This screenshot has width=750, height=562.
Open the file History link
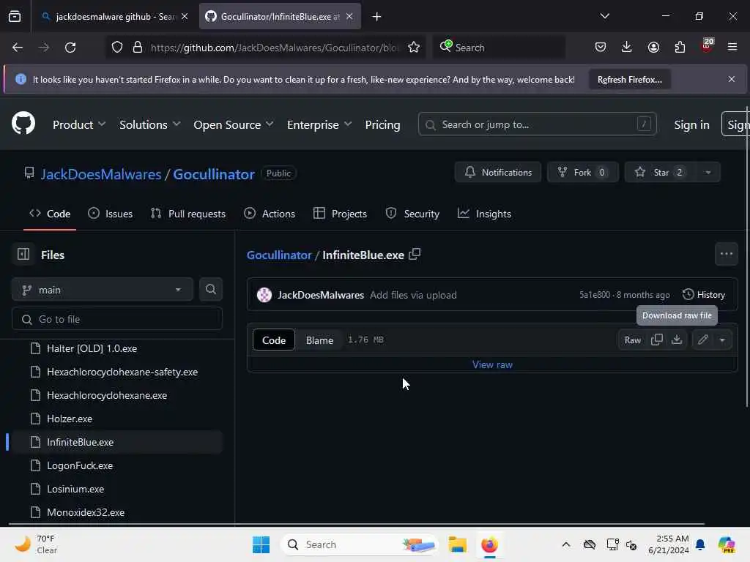tap(704, 294)
